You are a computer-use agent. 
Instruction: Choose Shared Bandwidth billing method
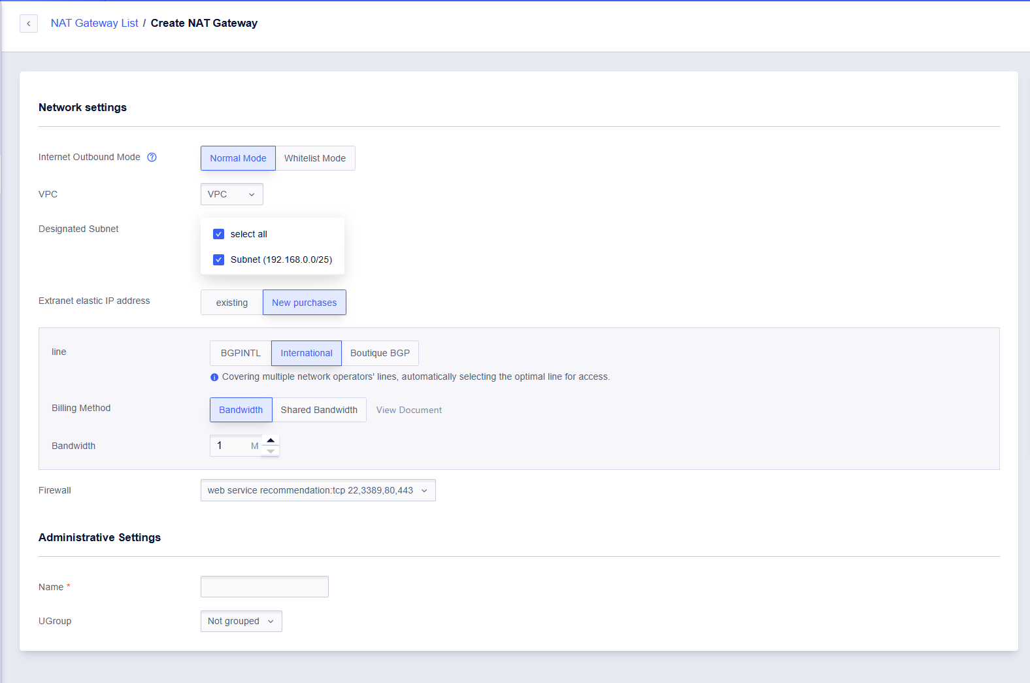click(319, 410)
